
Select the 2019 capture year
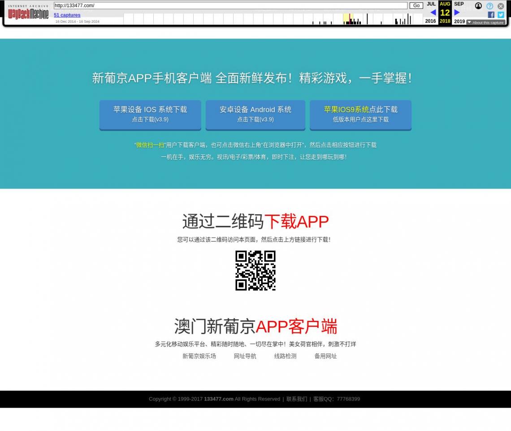point(459,21)
